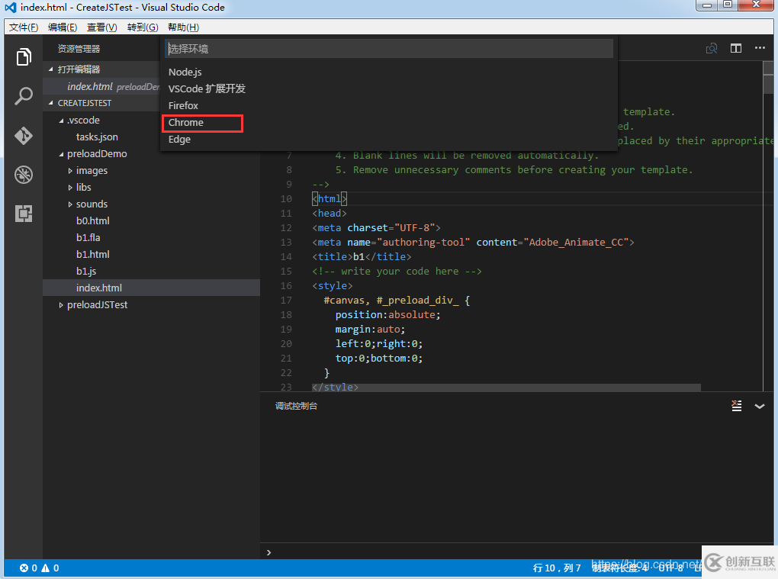Expand the preloadJSTest folder
Viewport: 778px width, 579px height.
[x=61, y=305]
